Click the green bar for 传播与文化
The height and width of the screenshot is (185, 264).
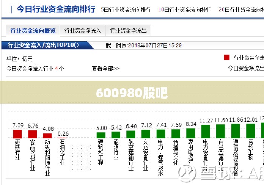coord(176,134)
